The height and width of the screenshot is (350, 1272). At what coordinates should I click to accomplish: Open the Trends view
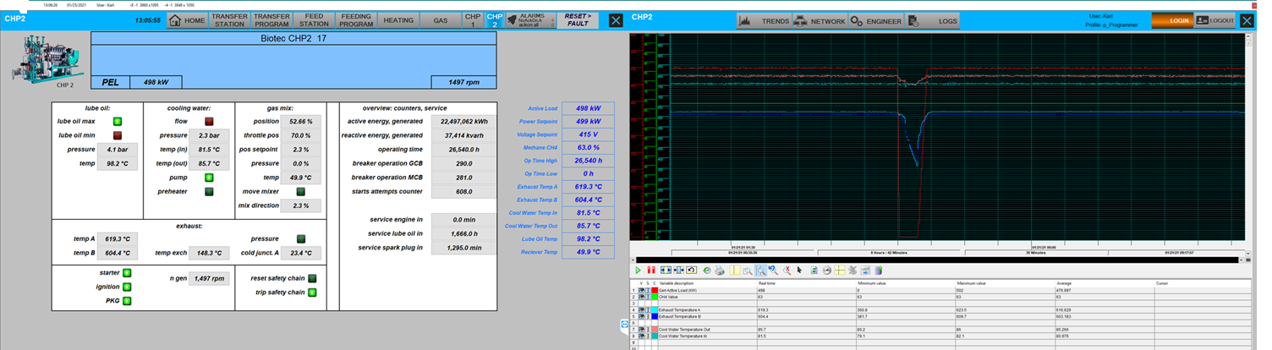point(765,20)
